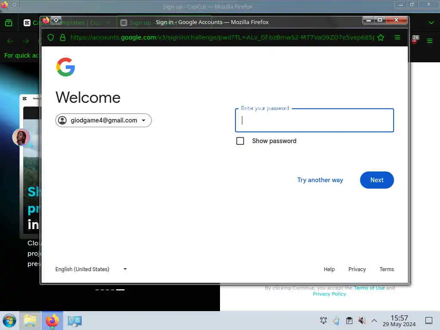Open the Terms link in the footer
Image resolution: width=440 pixels, height=330 pixels.
coord(387,269)
